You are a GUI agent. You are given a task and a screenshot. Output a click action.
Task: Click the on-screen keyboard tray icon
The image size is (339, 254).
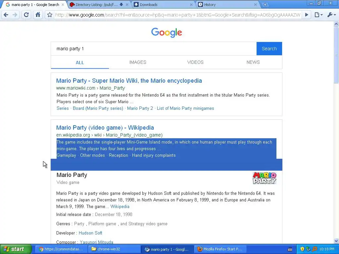pyautogui.click(x=290, y=249)
